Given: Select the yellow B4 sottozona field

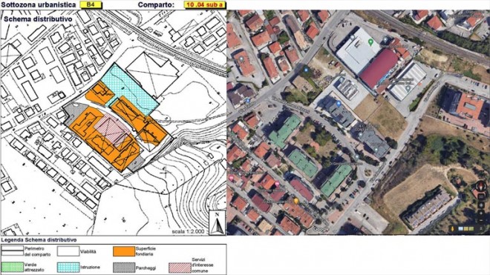Looking at the screenshot, I should point(91,4).
